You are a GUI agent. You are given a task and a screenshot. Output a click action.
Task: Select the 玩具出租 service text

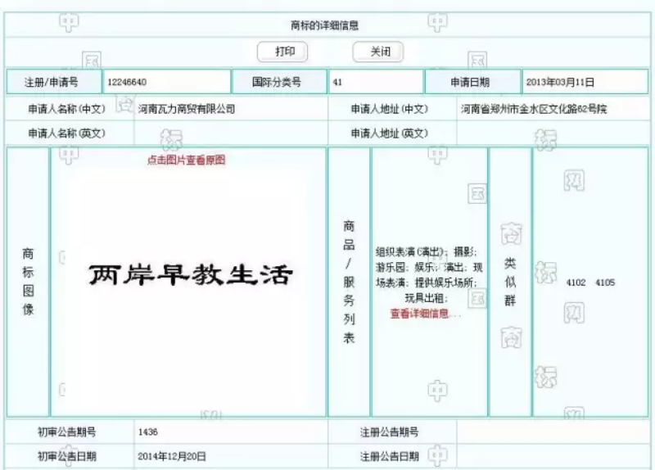point(424,298)
